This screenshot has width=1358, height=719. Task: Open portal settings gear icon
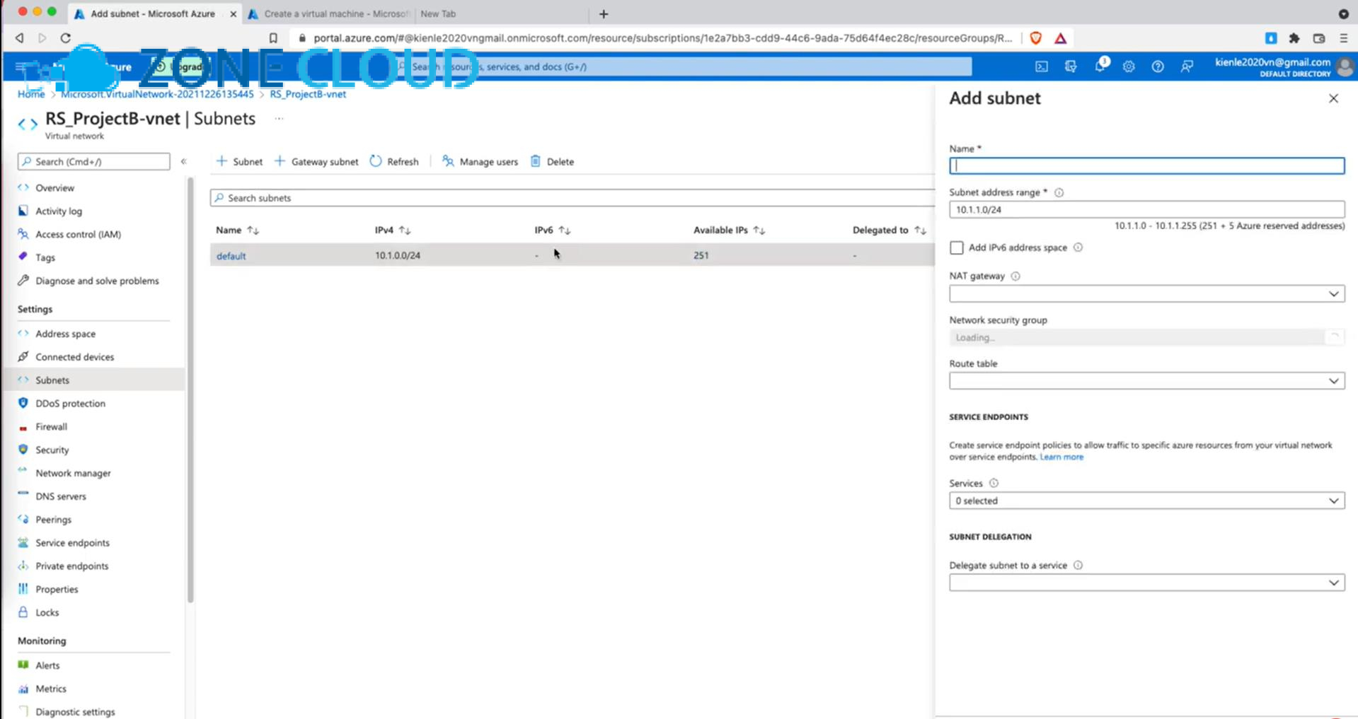[1129, 66]
